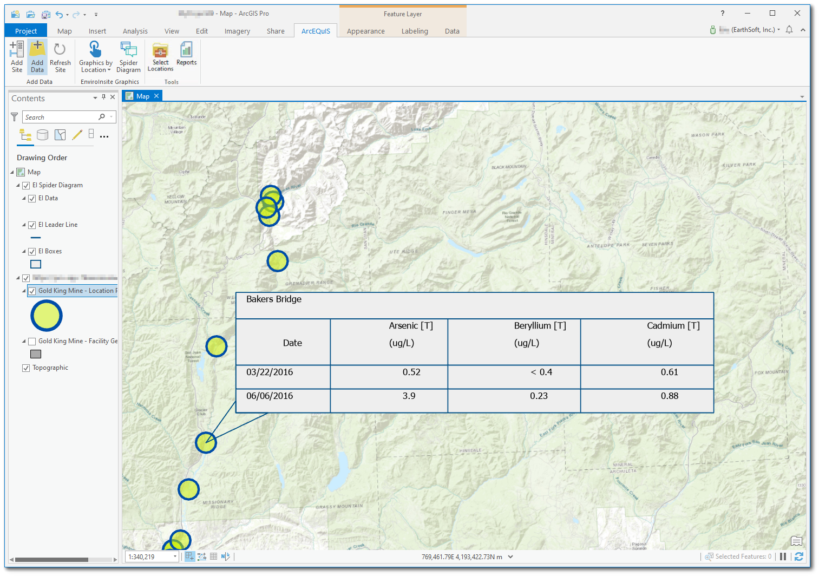Open the Customize Quick Access Toolbar dropdown
Screen dimensions: 819x576
point(96,15)
